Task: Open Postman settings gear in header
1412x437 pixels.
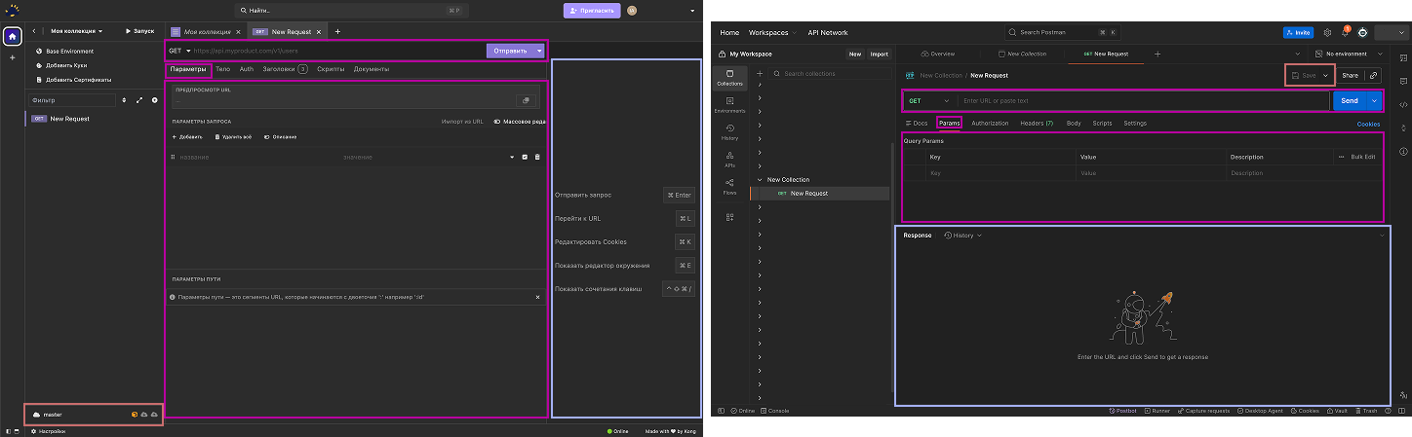Action: (x=1327, y=32)
